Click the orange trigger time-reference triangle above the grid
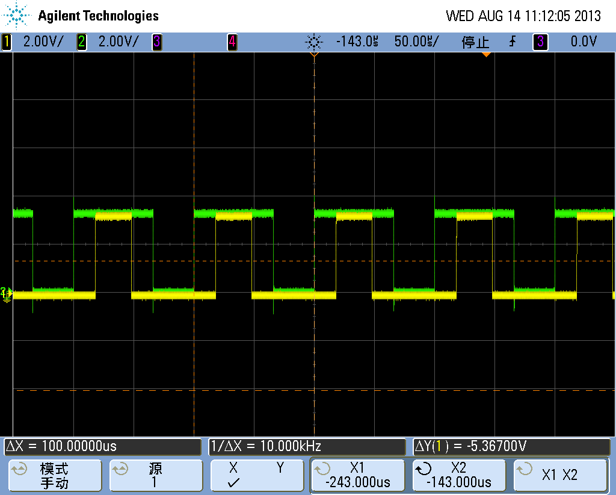Viewport: 616px width, 495px height. click(x=486, y=54)
